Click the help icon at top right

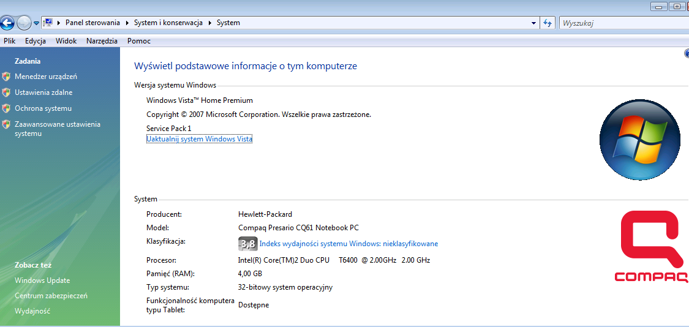(687, 54)
